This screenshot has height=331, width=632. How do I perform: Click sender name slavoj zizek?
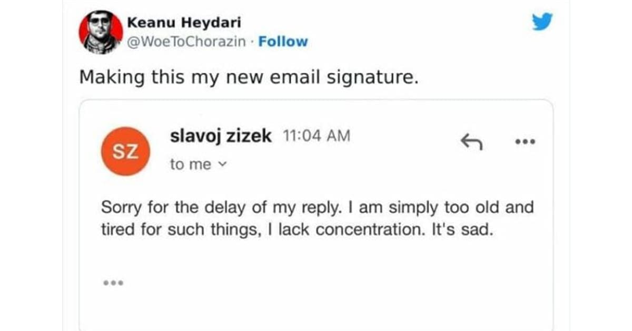point(221,136)
